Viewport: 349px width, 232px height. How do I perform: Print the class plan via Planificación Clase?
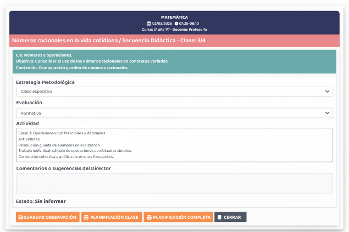pyautogui.click(x=112, y=217)
